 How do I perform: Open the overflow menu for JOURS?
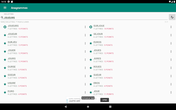click(x=85, y=60)
